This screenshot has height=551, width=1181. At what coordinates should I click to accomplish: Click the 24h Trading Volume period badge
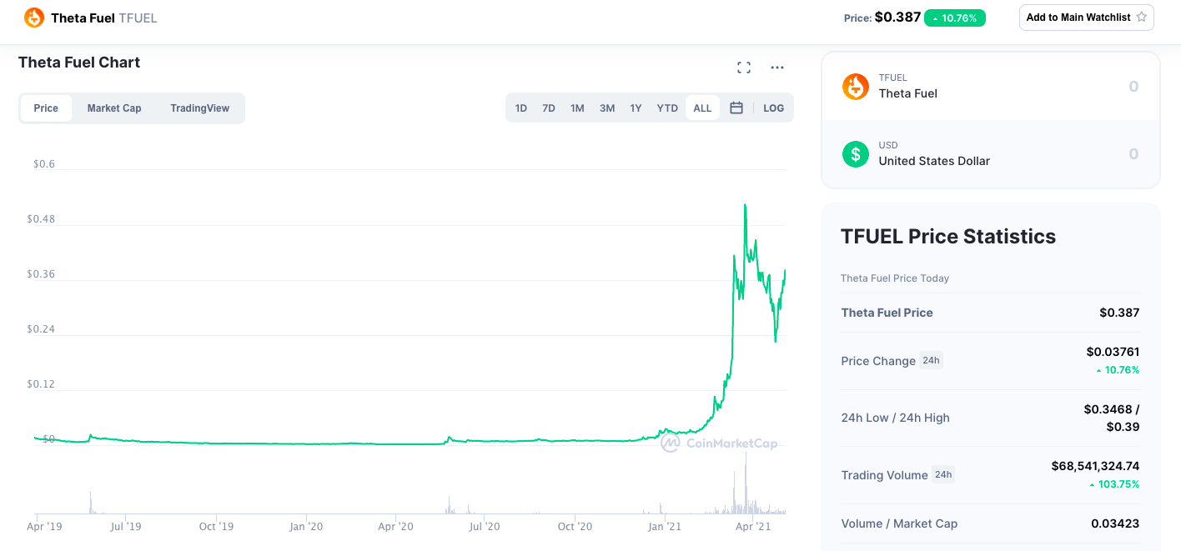943,474
